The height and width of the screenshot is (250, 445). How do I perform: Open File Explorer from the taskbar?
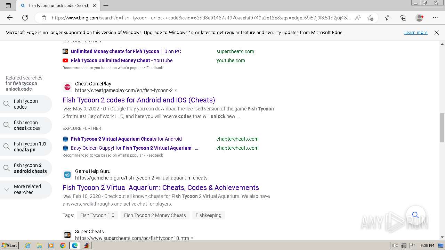39,245
